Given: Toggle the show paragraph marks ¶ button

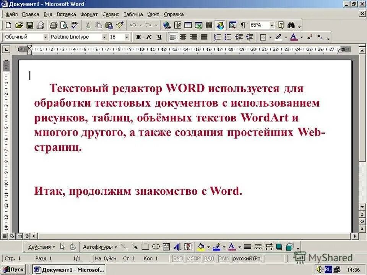Looking at the screenshot, I should 243,25.
